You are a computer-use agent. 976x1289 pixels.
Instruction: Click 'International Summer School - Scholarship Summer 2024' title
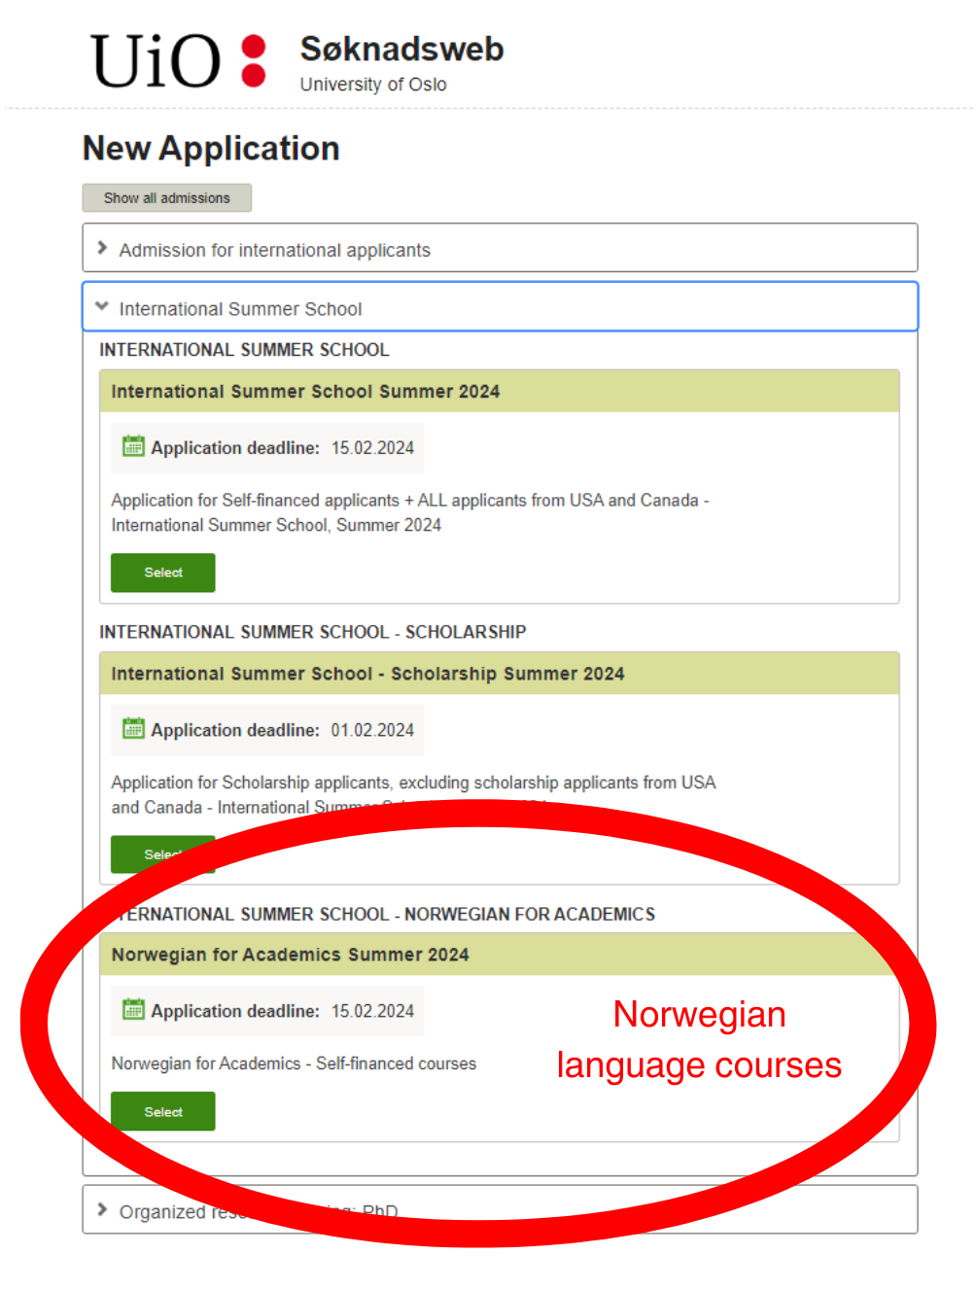(367, 674)
